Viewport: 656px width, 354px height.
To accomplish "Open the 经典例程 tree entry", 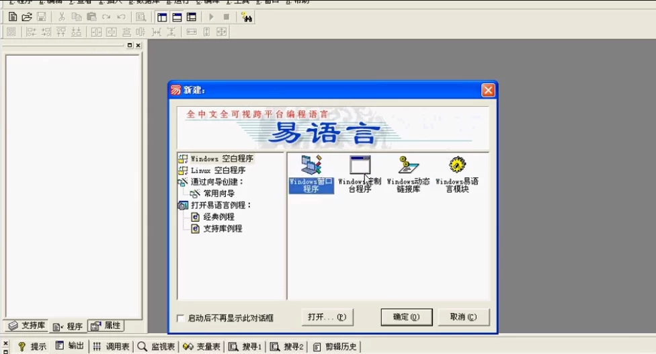I will (x=218, y=217).
